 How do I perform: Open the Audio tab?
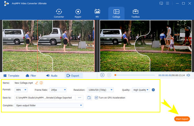[52, 76]
